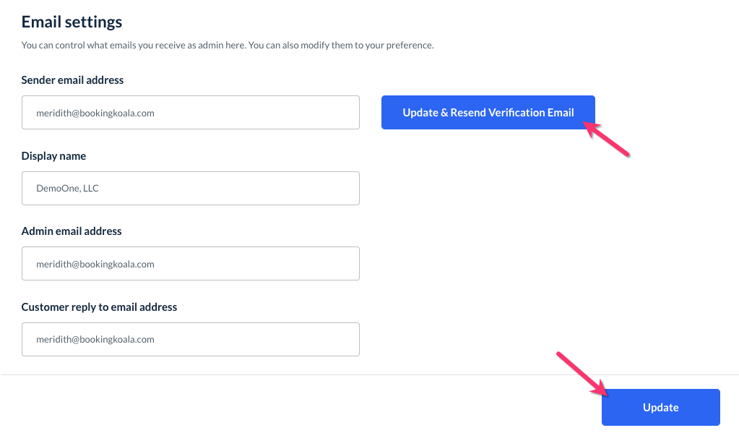Focus the Sender email address input field
Image resolution: width=739 pixels, height=433 pixels.
[190, 113]
